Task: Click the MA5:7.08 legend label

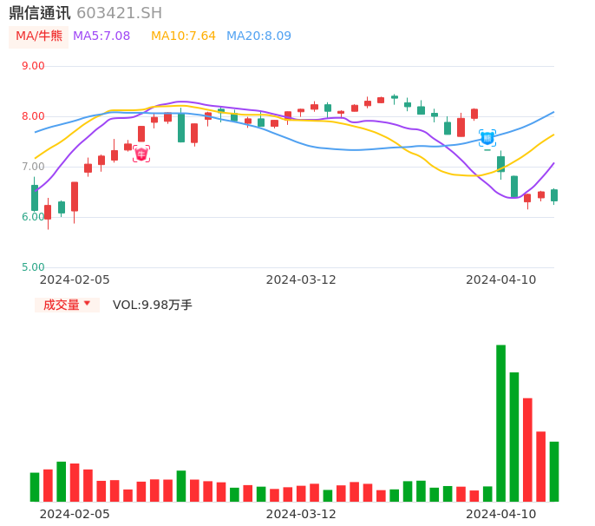Action: pos(101,36)
